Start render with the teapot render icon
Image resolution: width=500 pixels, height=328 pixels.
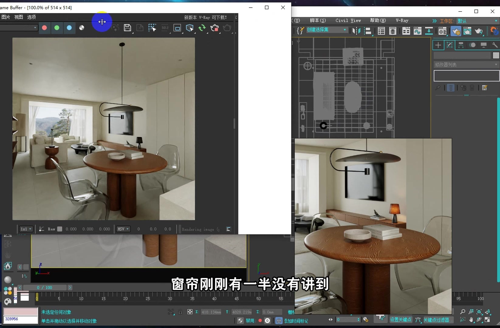(x=227, y=28)
